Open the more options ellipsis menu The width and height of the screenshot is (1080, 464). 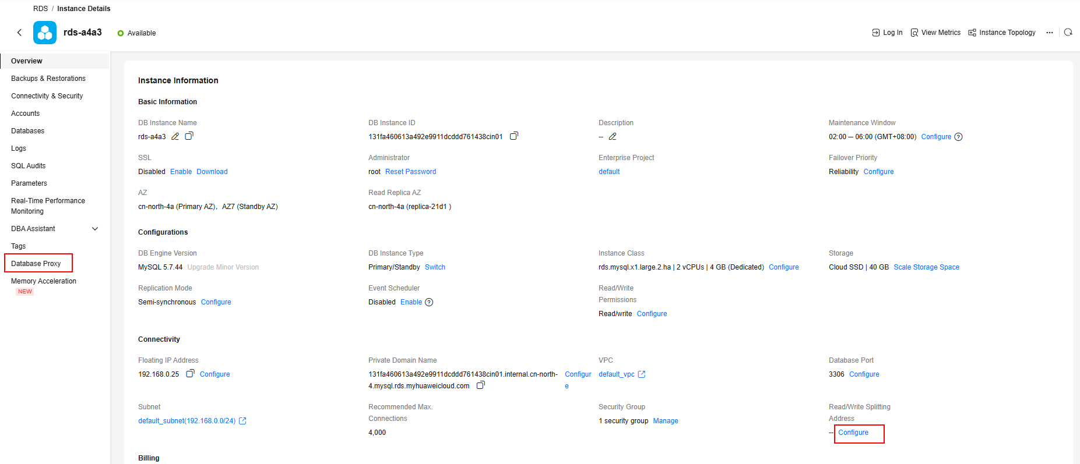[x=1050, y=33]
